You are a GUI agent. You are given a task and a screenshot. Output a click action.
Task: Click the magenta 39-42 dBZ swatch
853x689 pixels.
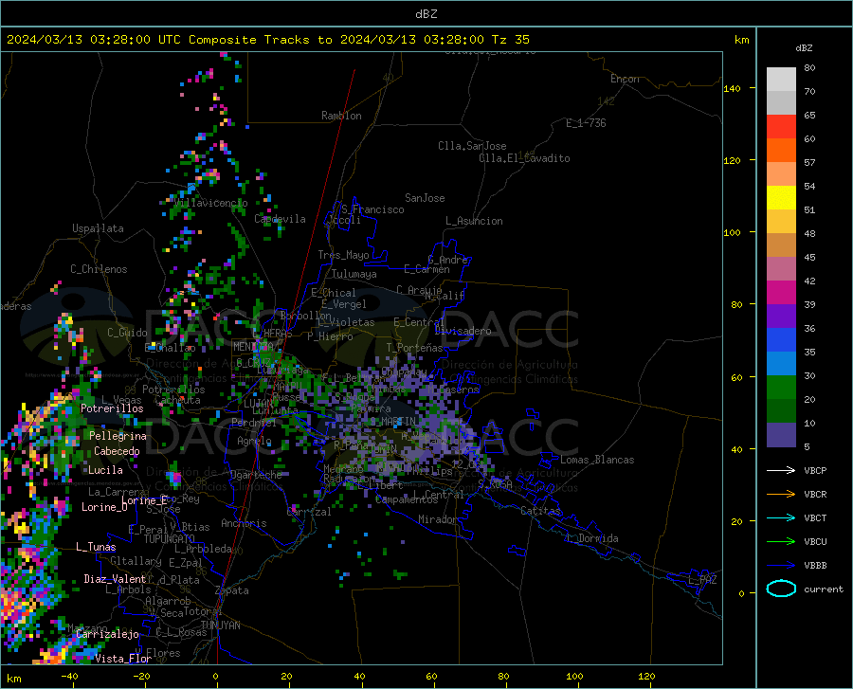tap(781, 293)
